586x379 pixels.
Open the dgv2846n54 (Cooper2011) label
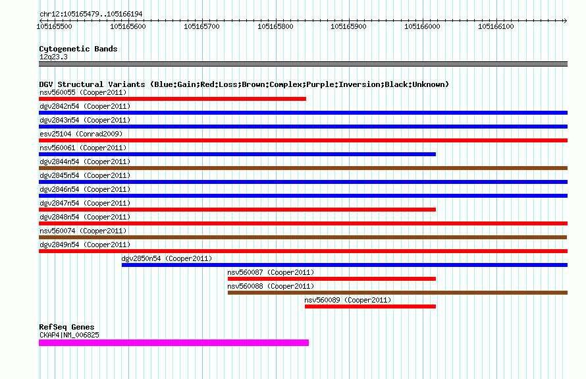[85, 189]
